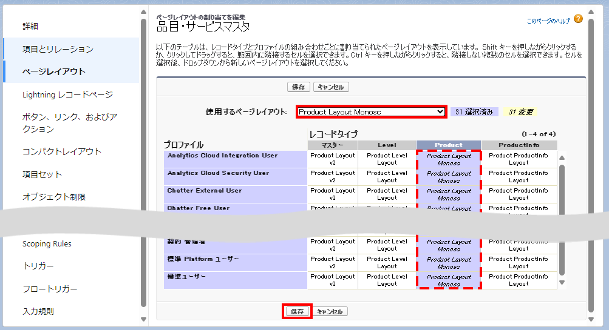Viewport: 609px width, 330px height.
Task: Open コンパクトレイアウト sidebar entry
Action: tap(62, 151)
